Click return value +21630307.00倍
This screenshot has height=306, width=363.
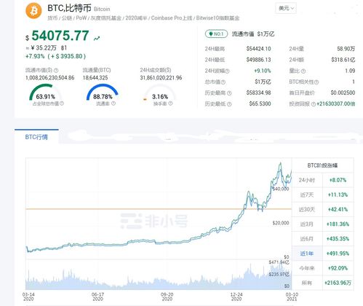pos(336,104)
